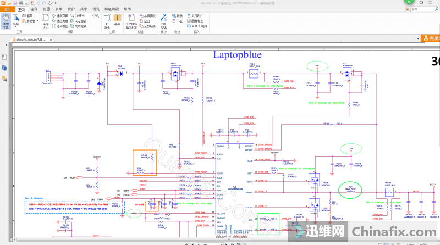The height and width of the screenshot is (245, 440).
Task: Open the zoom percentage dropdown
Action: 94,15
